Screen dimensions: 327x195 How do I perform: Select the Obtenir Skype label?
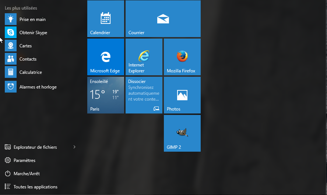(34, 33)
